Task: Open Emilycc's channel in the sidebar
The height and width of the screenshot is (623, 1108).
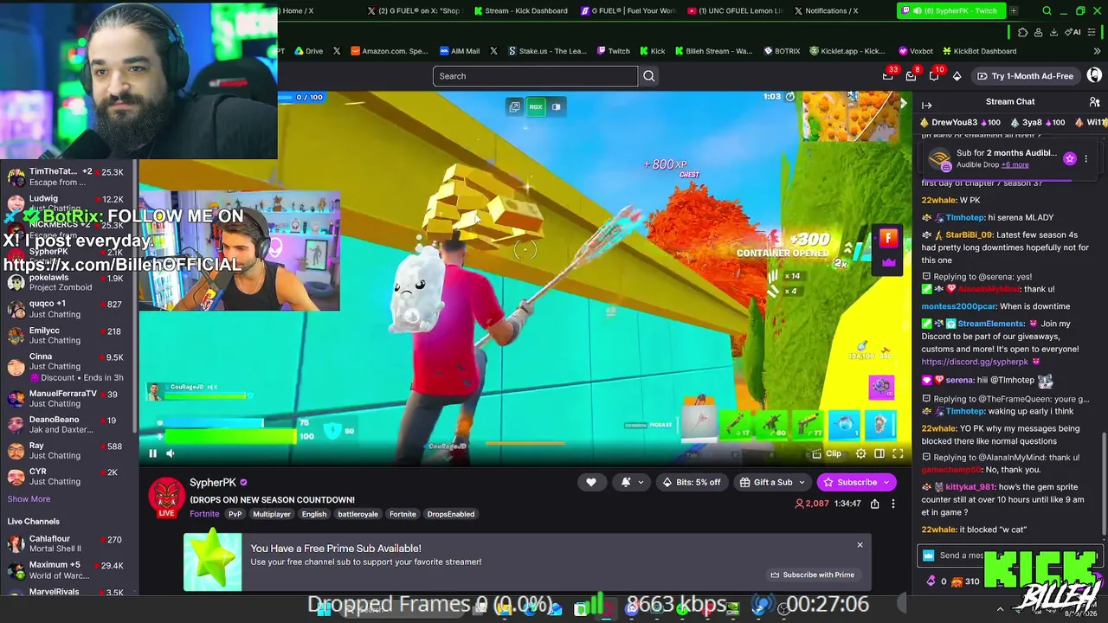Action: point(68,336)
